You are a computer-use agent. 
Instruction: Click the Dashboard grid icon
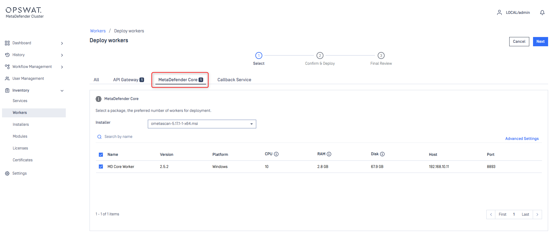click(7, 43)
